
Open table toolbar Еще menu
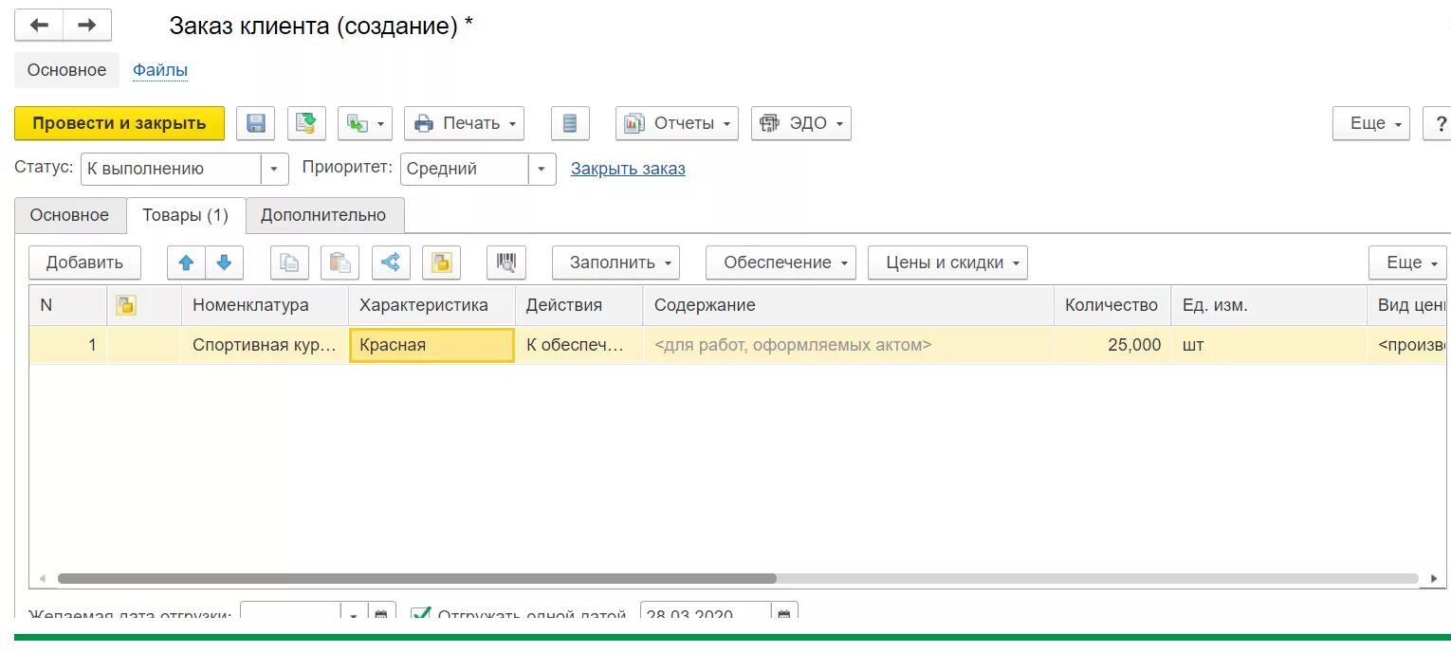coord(1407,263)
